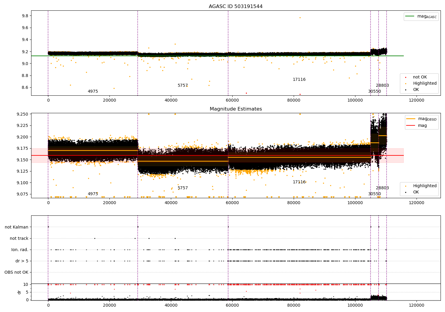This screenshot has width=445, height=312.
Task: Click 'OK' entry in the middle plot legend
Action: pos(416,192)
